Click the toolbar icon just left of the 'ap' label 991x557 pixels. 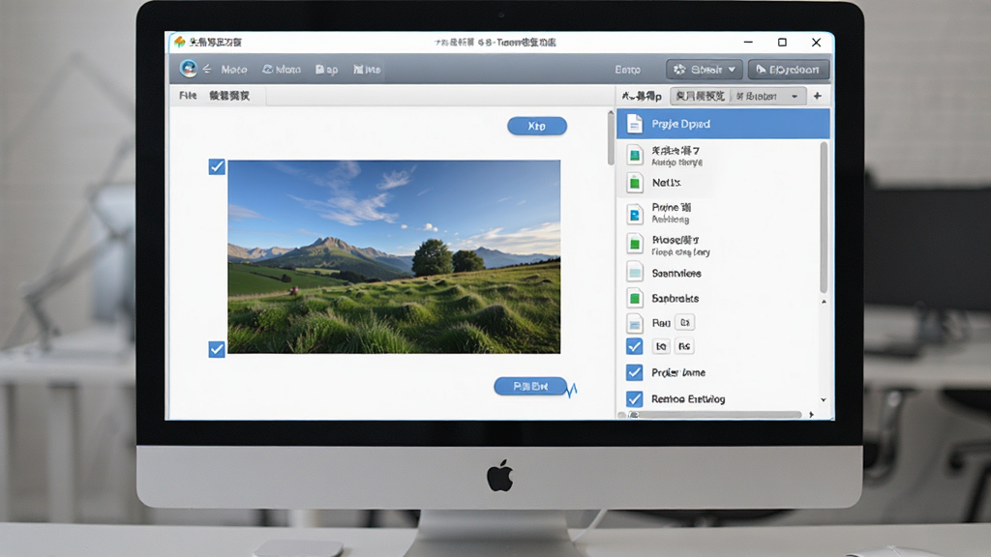(x=319, y=70)
